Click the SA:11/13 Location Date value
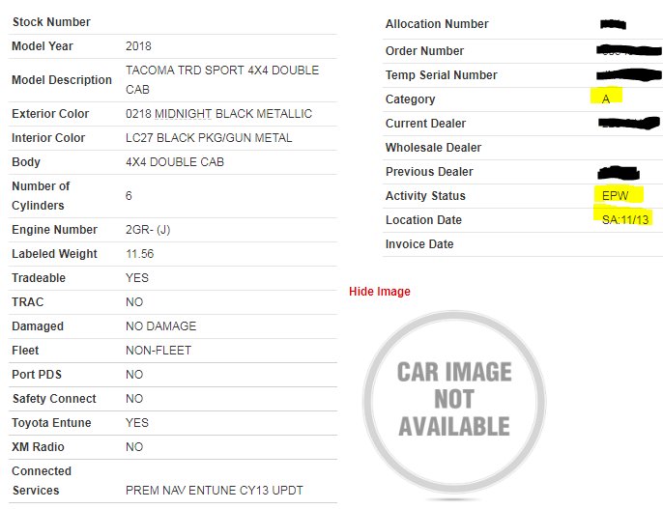The height and width of the screenshot is (509, 663). 625,219
